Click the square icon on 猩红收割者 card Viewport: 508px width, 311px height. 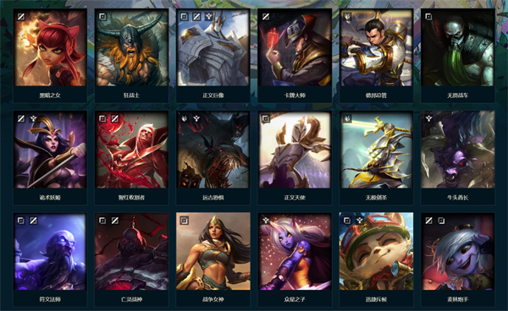tap(102, 118)
